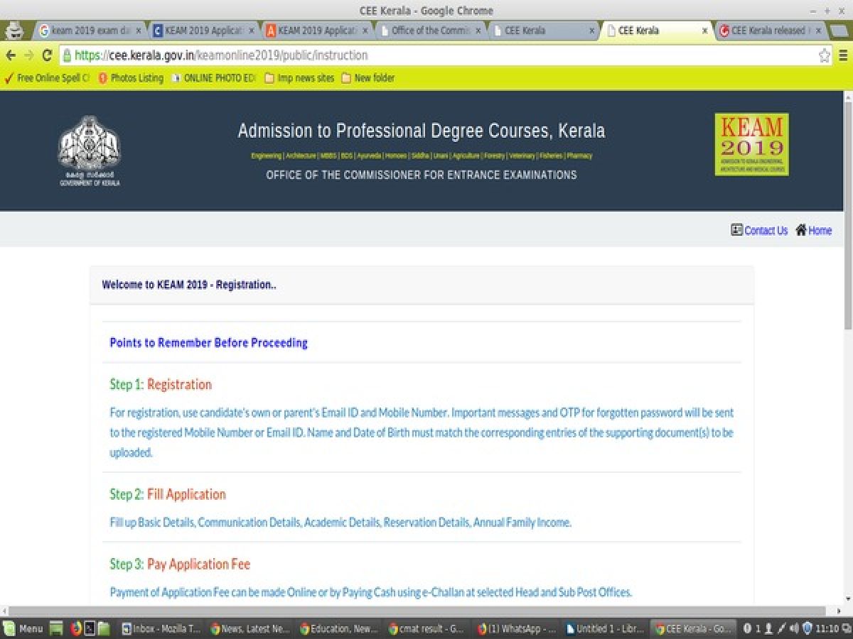853x639 pixels.
Task: Launch Firefox from the taskbar panel
Action: (x=75, y=628)
